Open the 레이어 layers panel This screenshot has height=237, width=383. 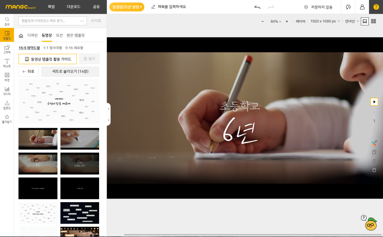click(301, 21)
